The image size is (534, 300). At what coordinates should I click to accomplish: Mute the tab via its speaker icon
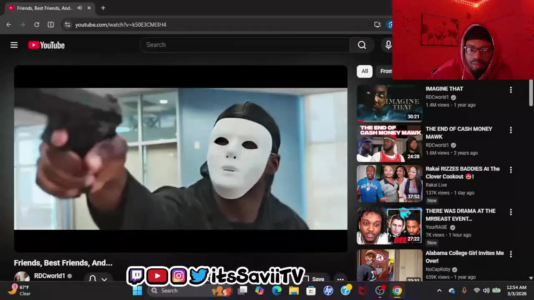click(x=80, y=8)
